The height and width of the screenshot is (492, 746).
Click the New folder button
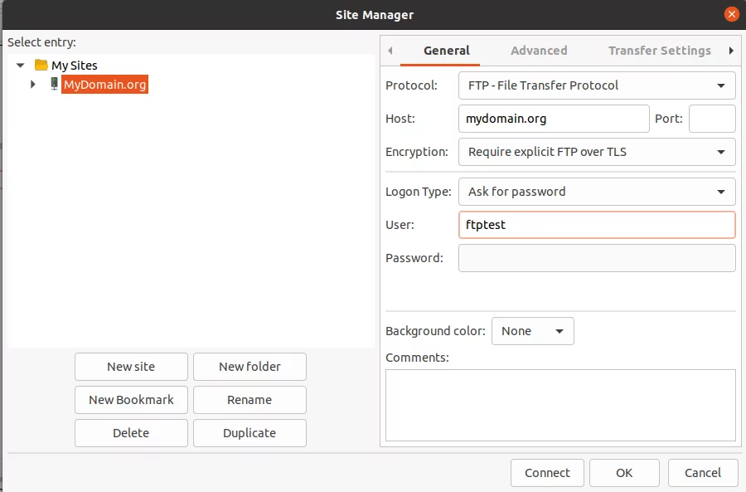[249, 367]
